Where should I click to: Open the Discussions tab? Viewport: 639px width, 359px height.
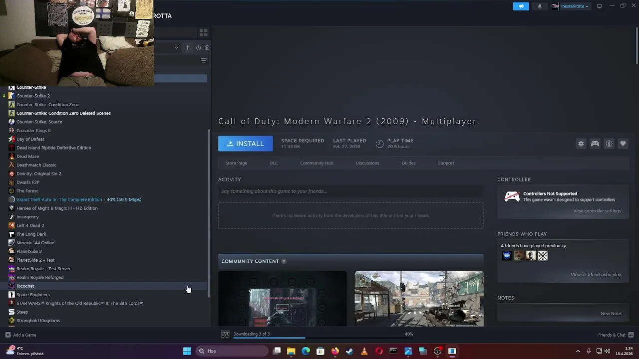pyautogui.click(x=367, y=163)
